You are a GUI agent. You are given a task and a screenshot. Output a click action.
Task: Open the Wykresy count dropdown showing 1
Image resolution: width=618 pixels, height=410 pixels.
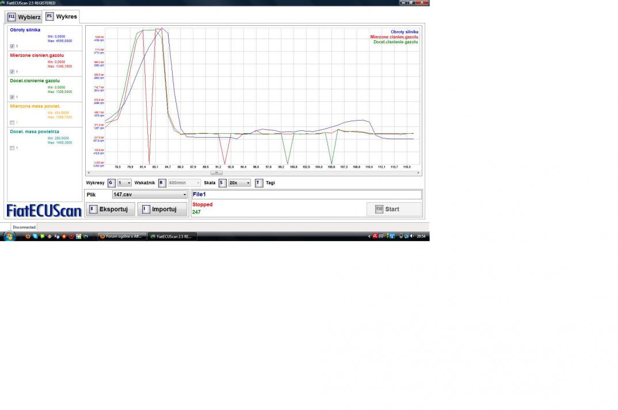tap(124, 183)
